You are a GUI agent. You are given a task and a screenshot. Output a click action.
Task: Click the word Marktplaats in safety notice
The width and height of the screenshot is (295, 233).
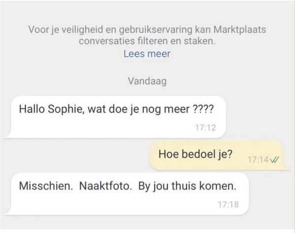(240, 30)
